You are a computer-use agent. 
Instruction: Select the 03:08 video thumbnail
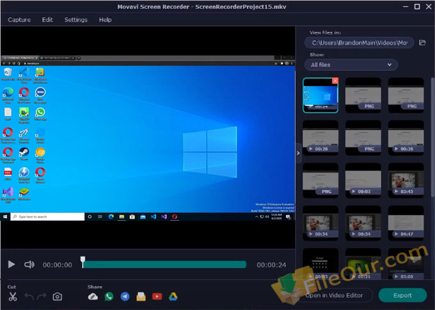(x=406, y=264)
